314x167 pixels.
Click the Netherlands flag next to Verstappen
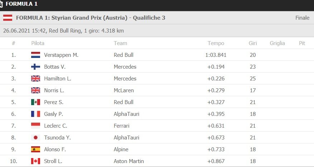coord(35,55)
